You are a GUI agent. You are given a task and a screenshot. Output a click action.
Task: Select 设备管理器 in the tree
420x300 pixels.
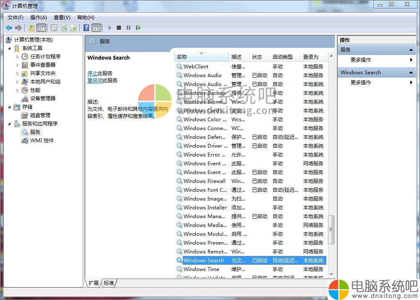coord(42,99)
